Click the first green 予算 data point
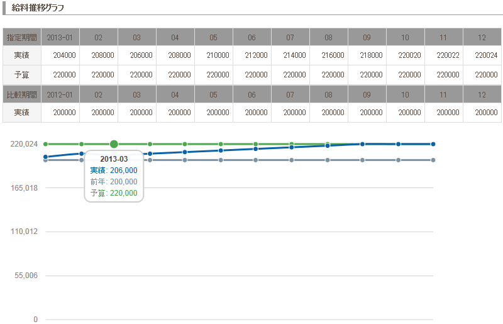 (x=45, y=144)
